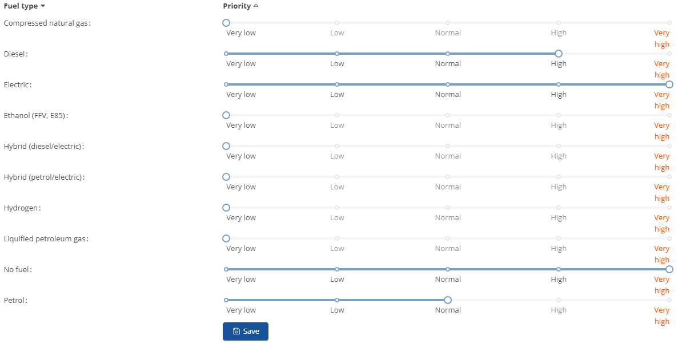678x344 pixels.
Task: Click the Save button
Action: pyautogui.click(x=245, y=331)
